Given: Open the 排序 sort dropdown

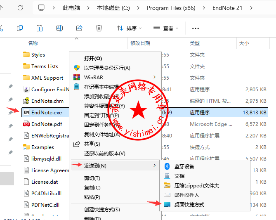Looking at the screenshot, I should 129,28.
